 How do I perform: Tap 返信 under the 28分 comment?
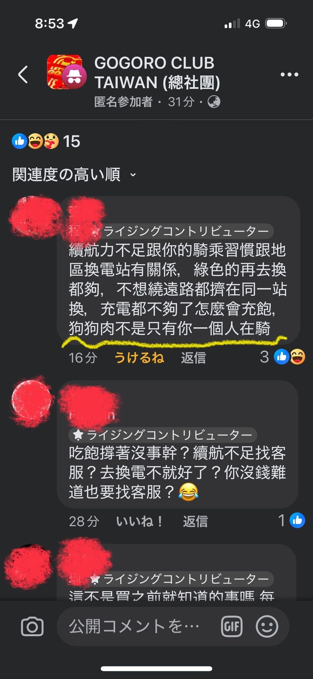point(195,521)
